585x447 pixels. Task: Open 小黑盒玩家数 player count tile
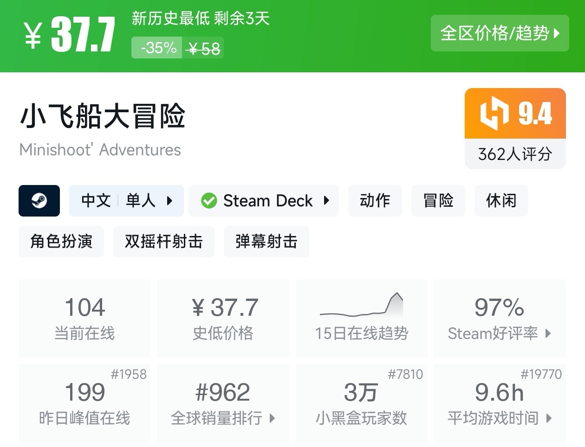pos(361,403)
